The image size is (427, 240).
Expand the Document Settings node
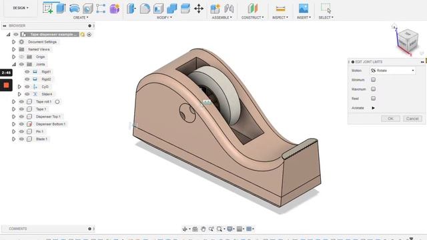click(13, 42)
